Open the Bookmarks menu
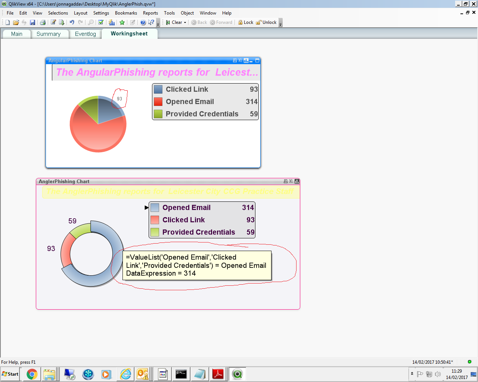Screen dimensions: 478x382 (x=126, y=13)
